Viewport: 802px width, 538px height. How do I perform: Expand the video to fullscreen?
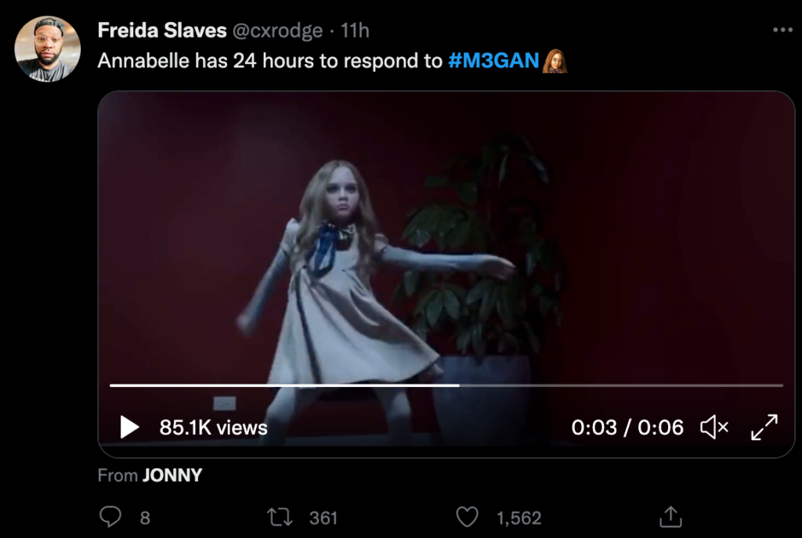point(764,428)
